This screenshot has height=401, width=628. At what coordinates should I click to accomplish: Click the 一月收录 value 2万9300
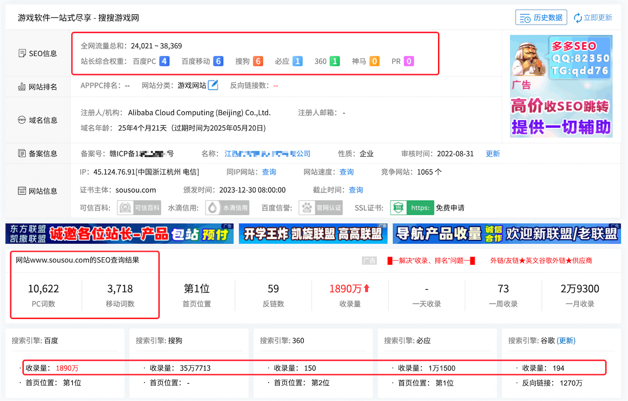coord(580,289)
